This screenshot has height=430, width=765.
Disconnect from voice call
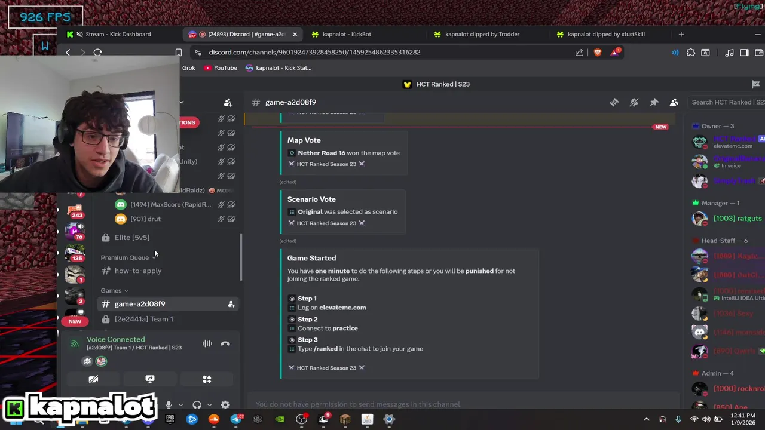click(x=225, y=343)
